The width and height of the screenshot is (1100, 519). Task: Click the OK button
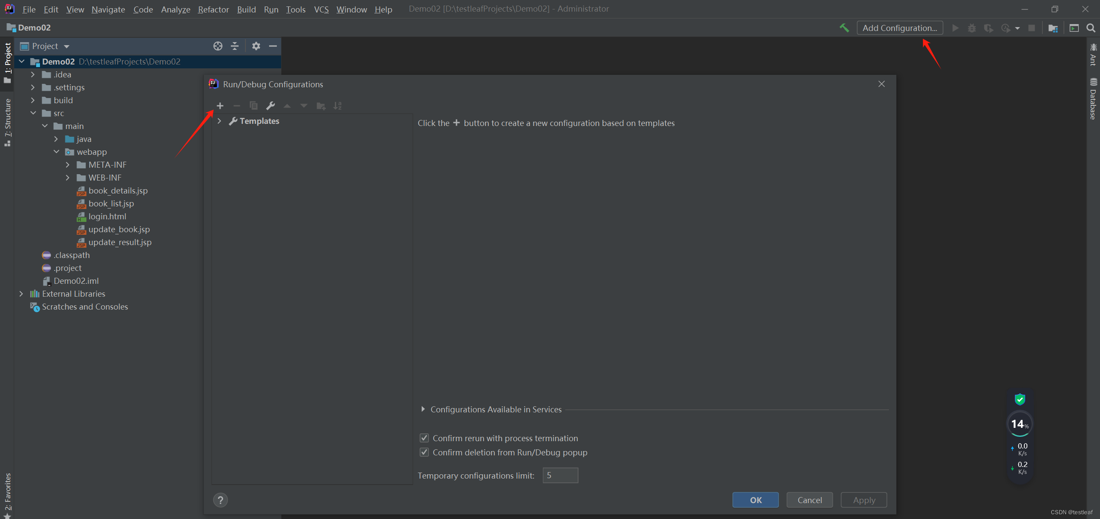tap(755, 500)
